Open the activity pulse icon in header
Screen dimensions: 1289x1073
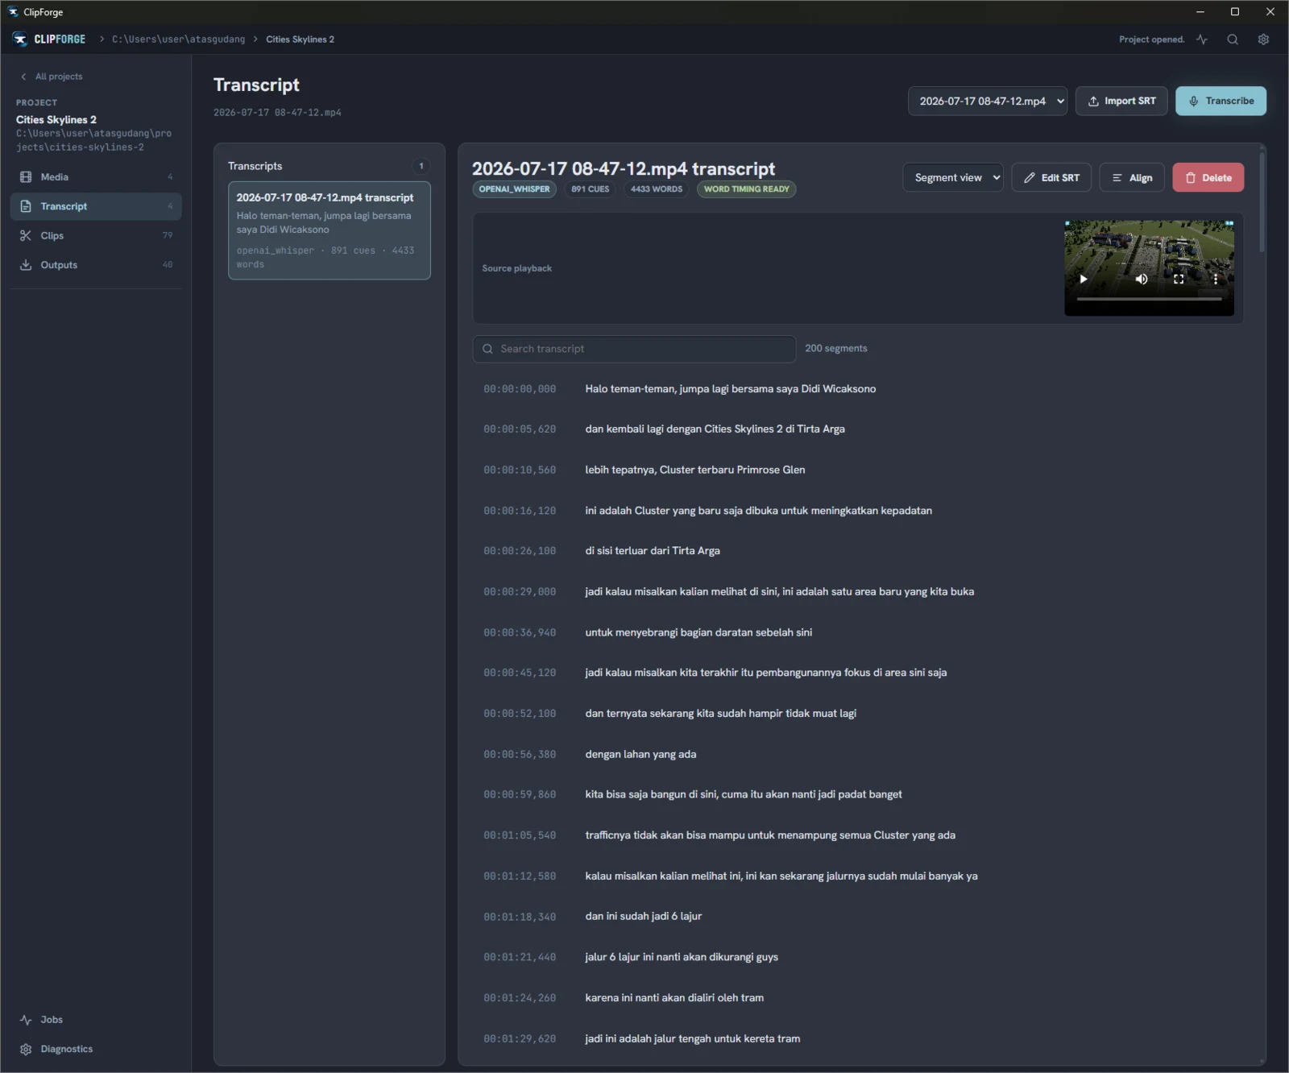tap(1202, 39)
